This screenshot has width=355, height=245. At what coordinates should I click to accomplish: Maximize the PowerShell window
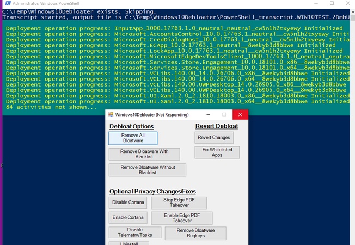click(332, 3)
